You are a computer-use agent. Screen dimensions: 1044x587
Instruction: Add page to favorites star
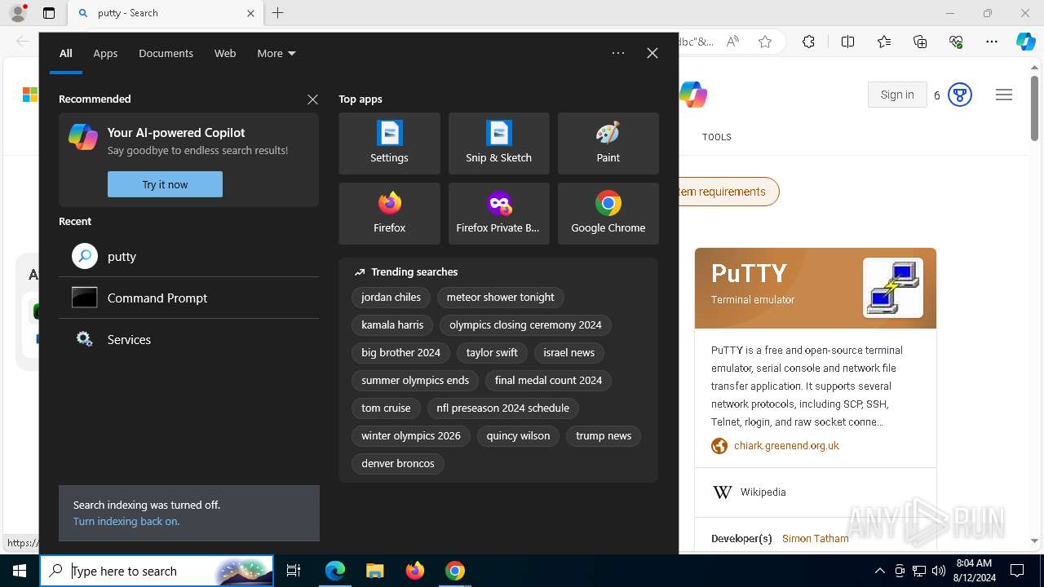765,42
